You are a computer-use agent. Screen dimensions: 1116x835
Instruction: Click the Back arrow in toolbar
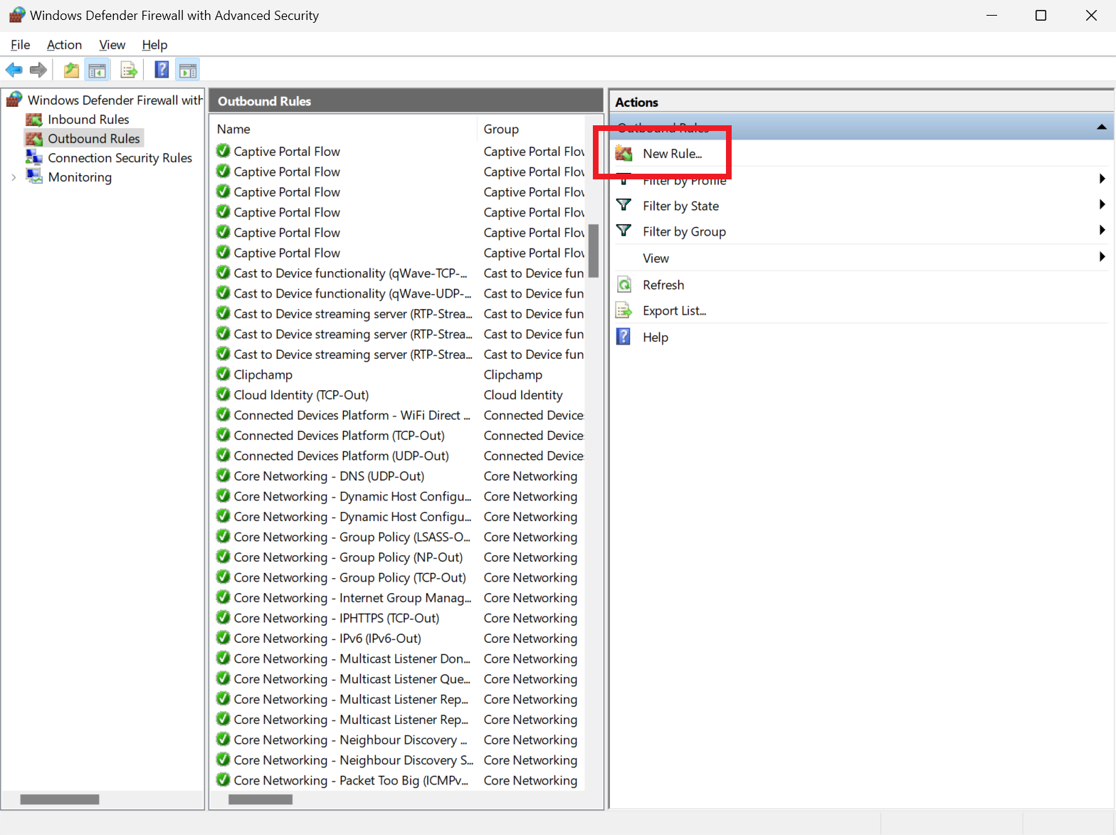pyautogui.click(x=14, y=70)
